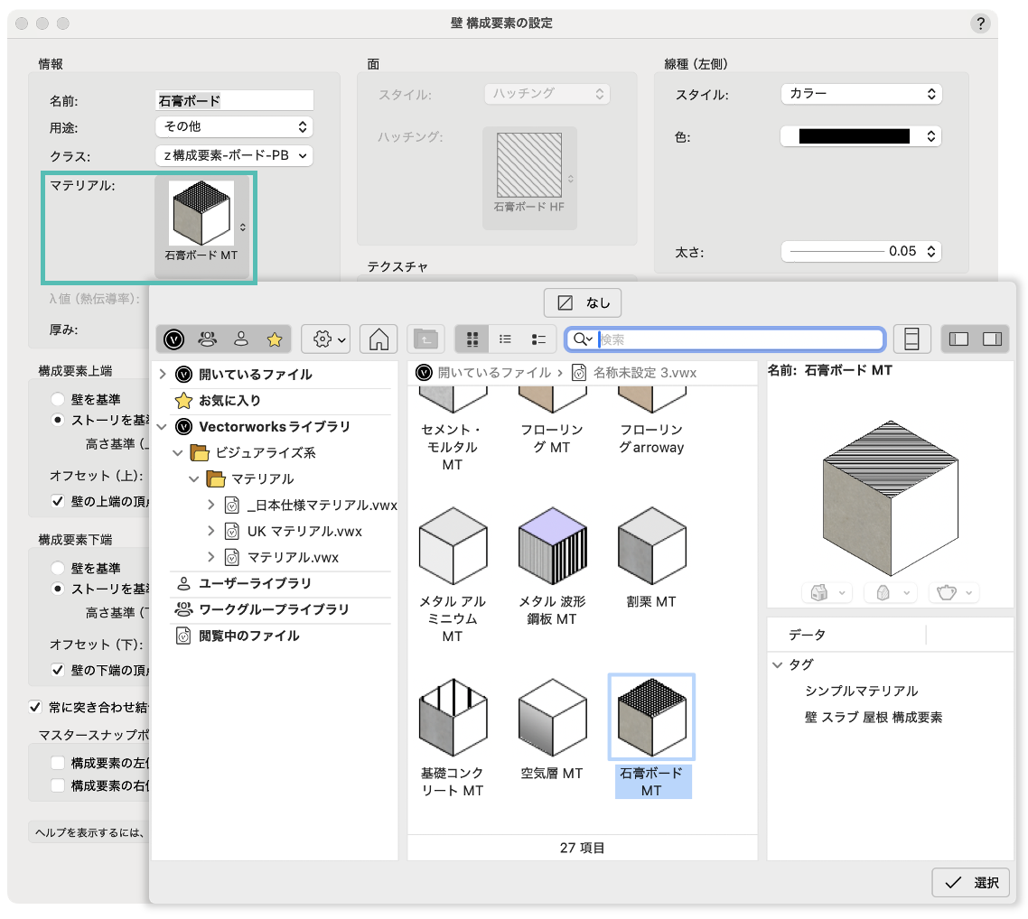Expand the _日本仕様マテリアル.vwx tree item

point(211,505)
